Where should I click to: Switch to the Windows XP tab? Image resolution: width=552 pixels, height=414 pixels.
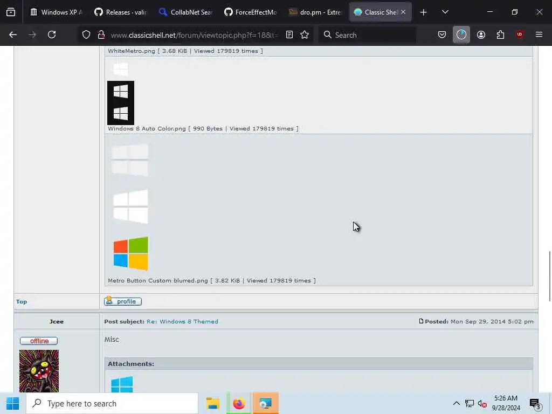[x=56, y=12]
